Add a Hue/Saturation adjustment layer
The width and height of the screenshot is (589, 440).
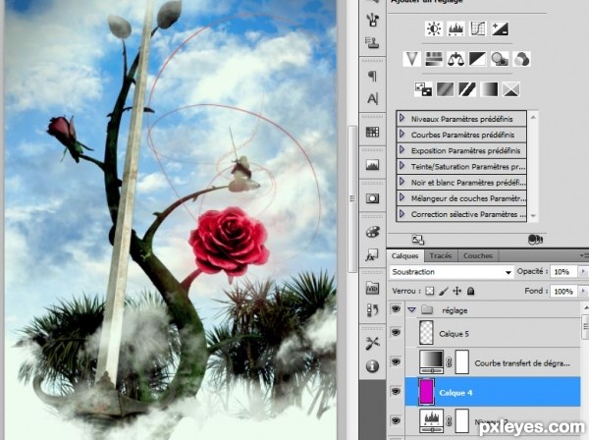point(434,59)
